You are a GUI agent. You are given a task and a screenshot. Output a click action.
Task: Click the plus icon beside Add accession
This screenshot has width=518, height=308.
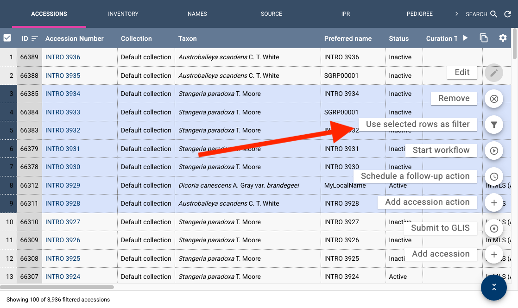[493, 255]
